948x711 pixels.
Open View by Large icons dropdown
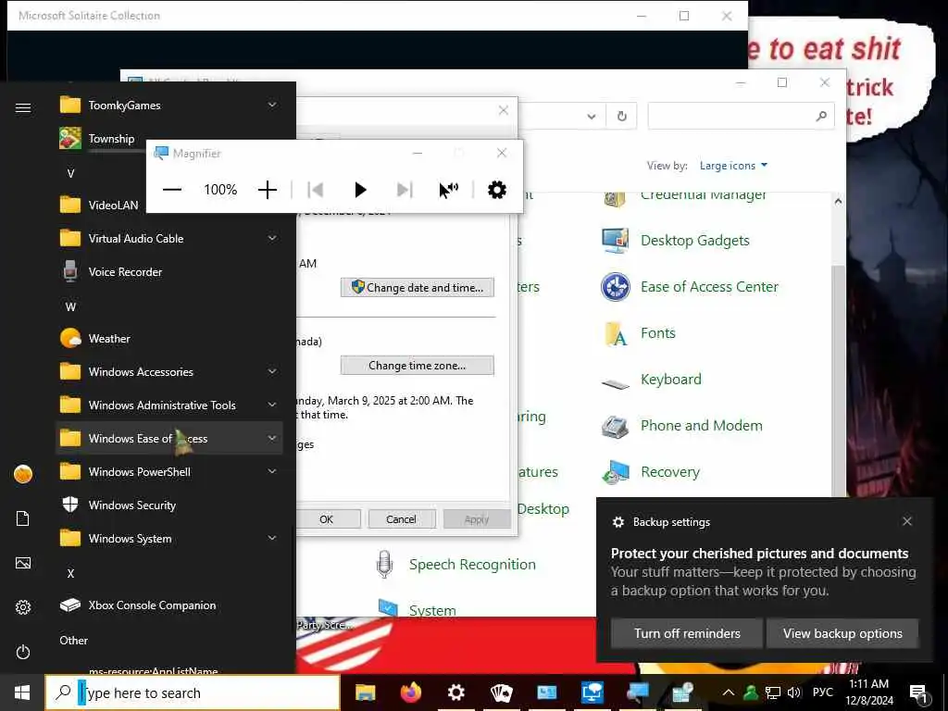[733, 166]
